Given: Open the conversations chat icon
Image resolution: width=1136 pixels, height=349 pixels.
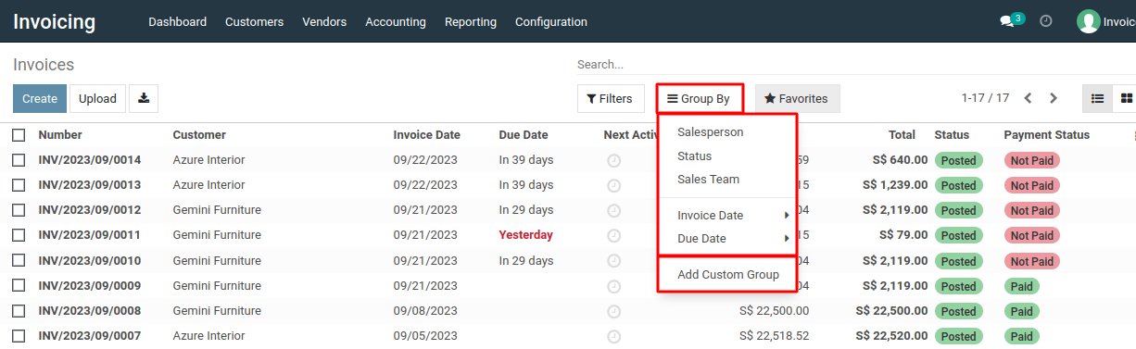Looking at the screenshot, I should point(1007,21).
